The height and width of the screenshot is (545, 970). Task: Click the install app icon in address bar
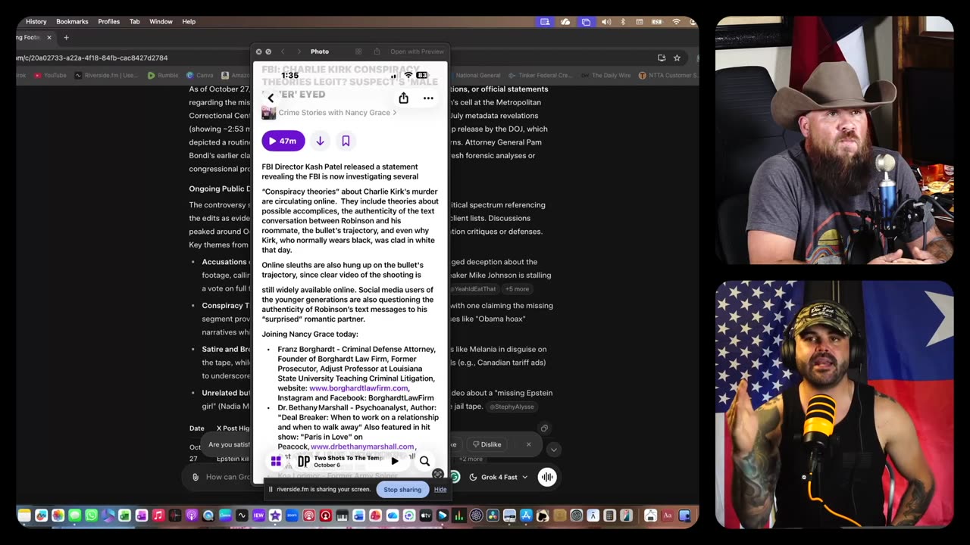662,58
